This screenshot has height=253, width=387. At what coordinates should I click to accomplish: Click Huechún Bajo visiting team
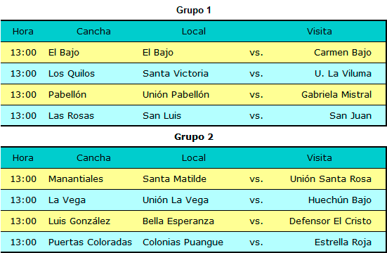click(x=340, y=200)
